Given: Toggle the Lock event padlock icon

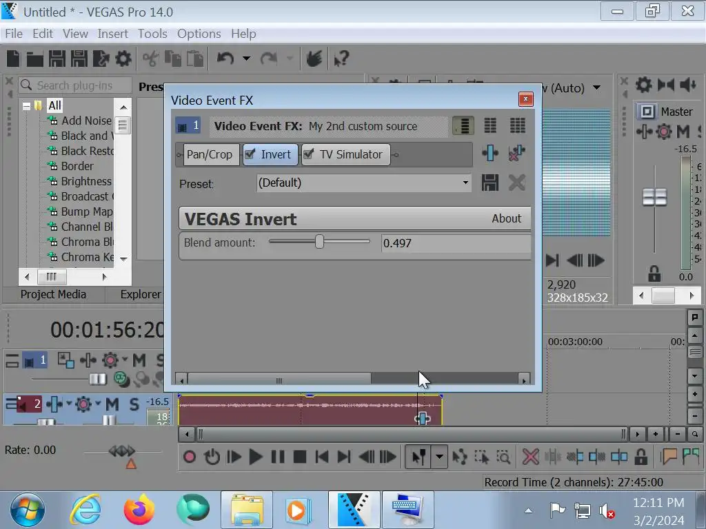Looking at the screenshot, I should (641, 457).
